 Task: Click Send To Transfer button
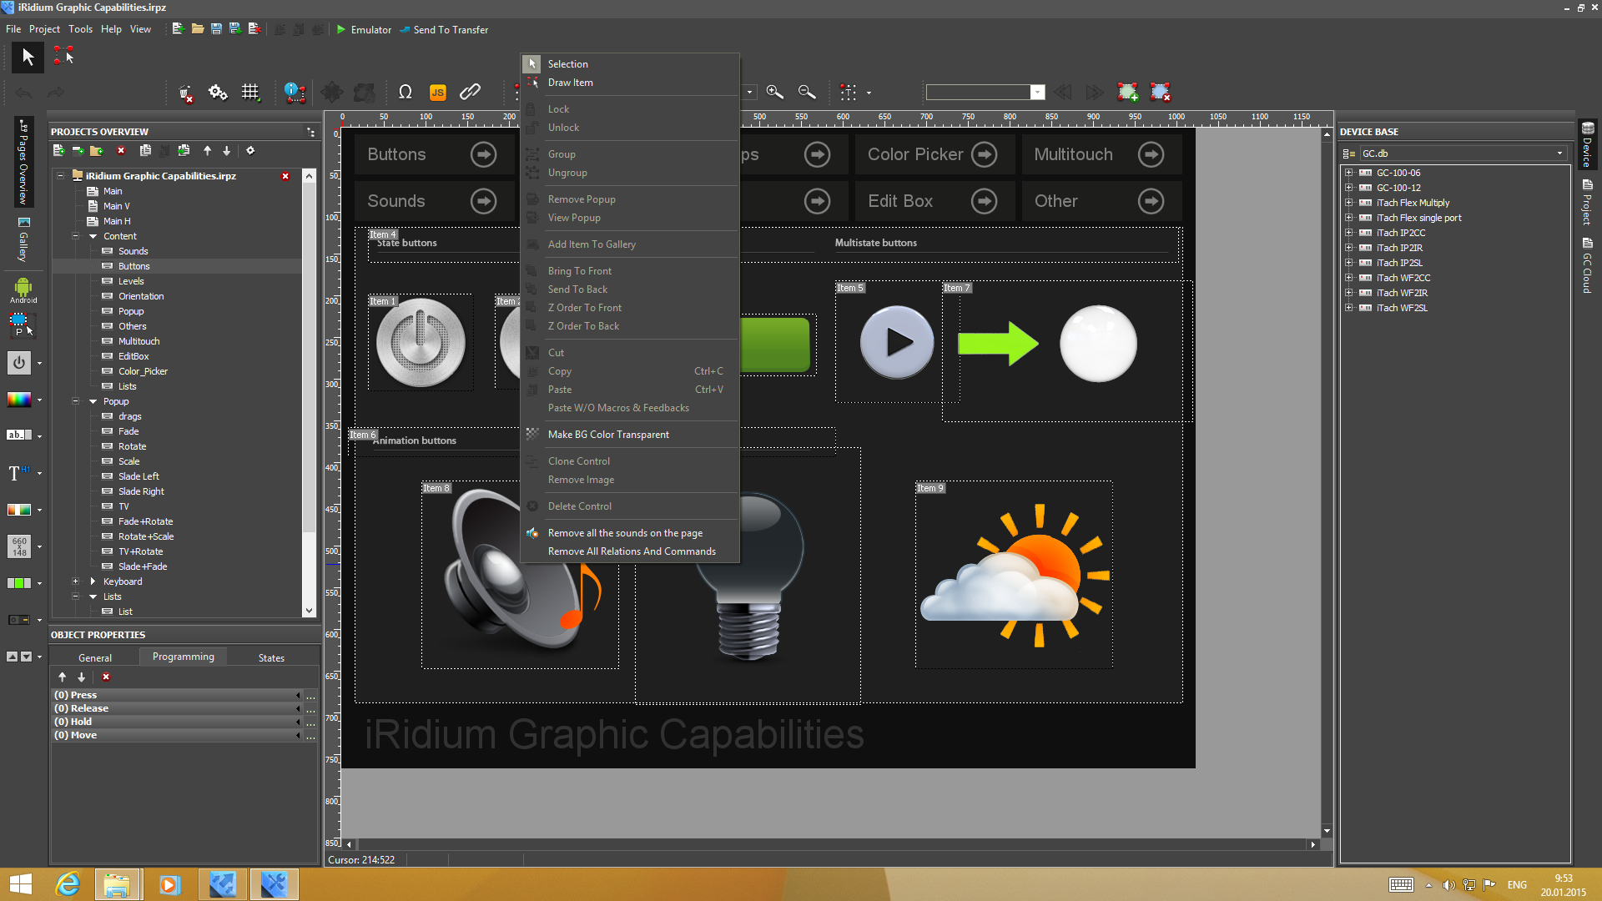coord(444,29)
